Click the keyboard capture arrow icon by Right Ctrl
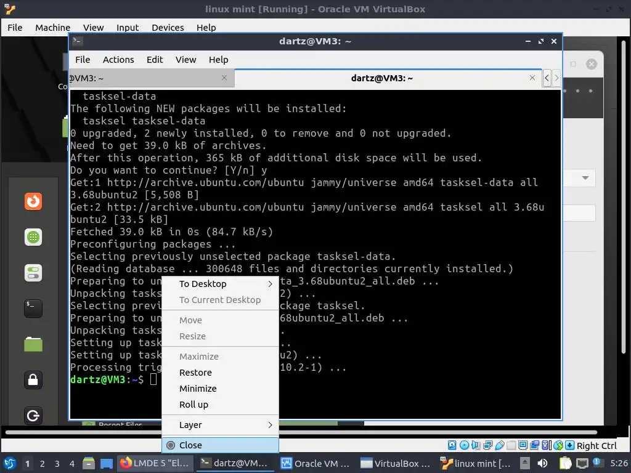The width and height of the screenshot is (631, 473). click(x=569, y=445)
